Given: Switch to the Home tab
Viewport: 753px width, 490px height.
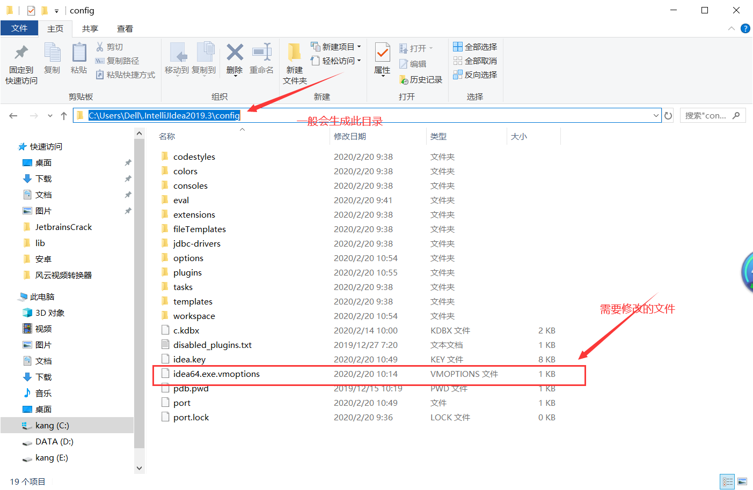Looking at the screenshot, I should [x=55, y=28].
